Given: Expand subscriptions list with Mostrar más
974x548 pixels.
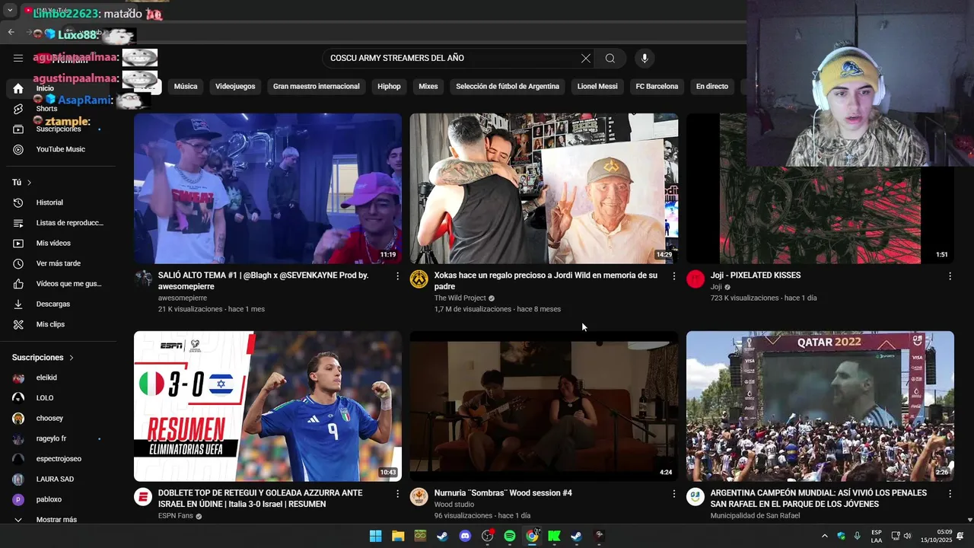Looking at the screenshot, I should pyautogui.click(x=58, y=520).
